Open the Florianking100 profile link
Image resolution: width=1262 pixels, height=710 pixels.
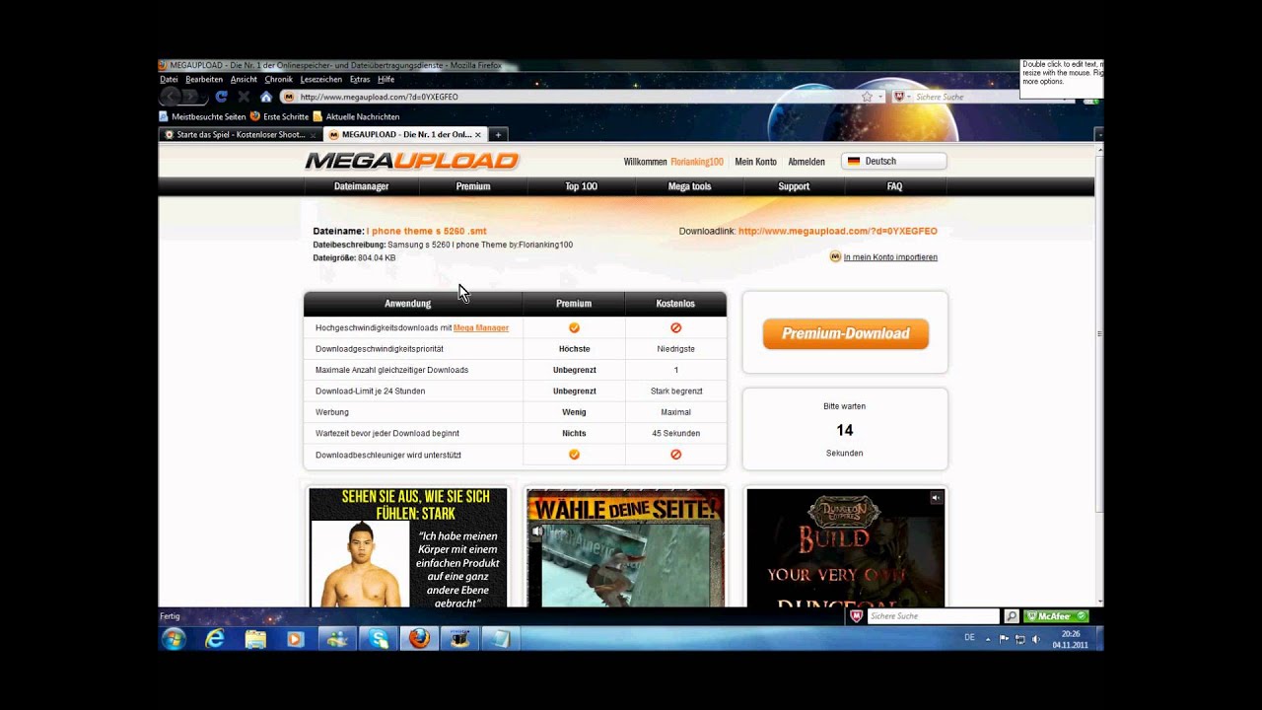tap(697, 161)
